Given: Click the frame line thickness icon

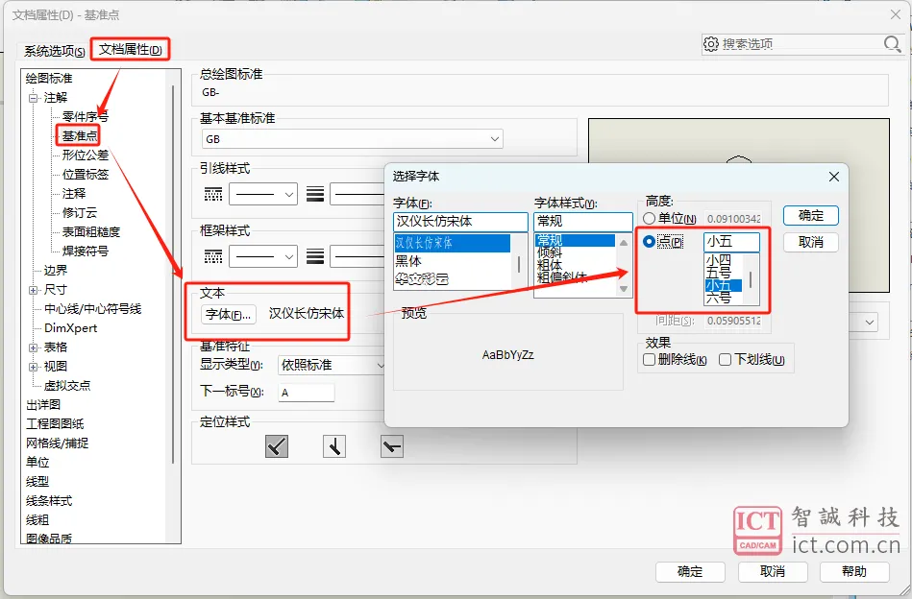Looking at the screenshot, I should tap(314, 256).
